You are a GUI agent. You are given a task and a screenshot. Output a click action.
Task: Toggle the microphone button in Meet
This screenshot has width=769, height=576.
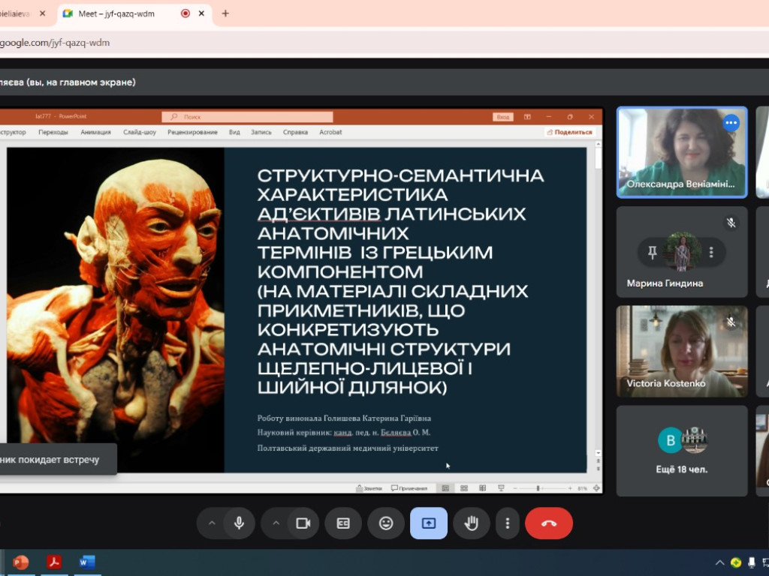coord(239,523)
